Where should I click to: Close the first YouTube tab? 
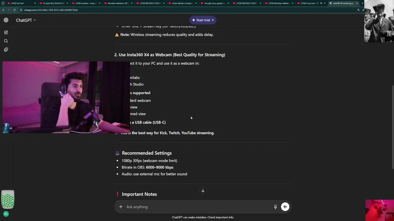35,3
